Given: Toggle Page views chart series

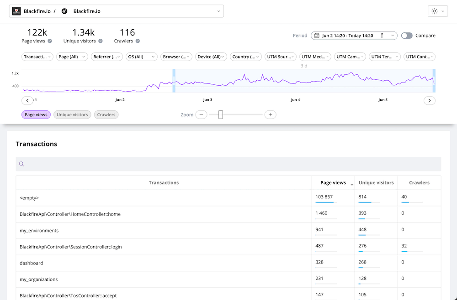Looking at the screenshot, I should pos(36,114).
